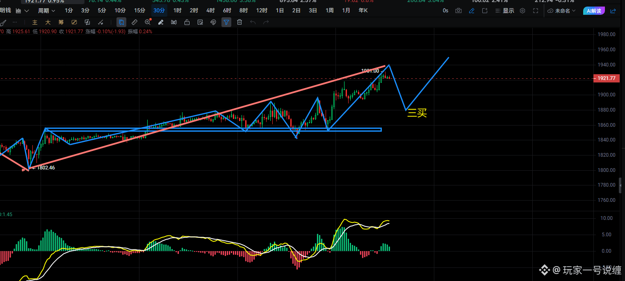This screenshot has height=281, width=625.
Task: Switch to the 年K timeframe
Action: (x=363, y=11)
